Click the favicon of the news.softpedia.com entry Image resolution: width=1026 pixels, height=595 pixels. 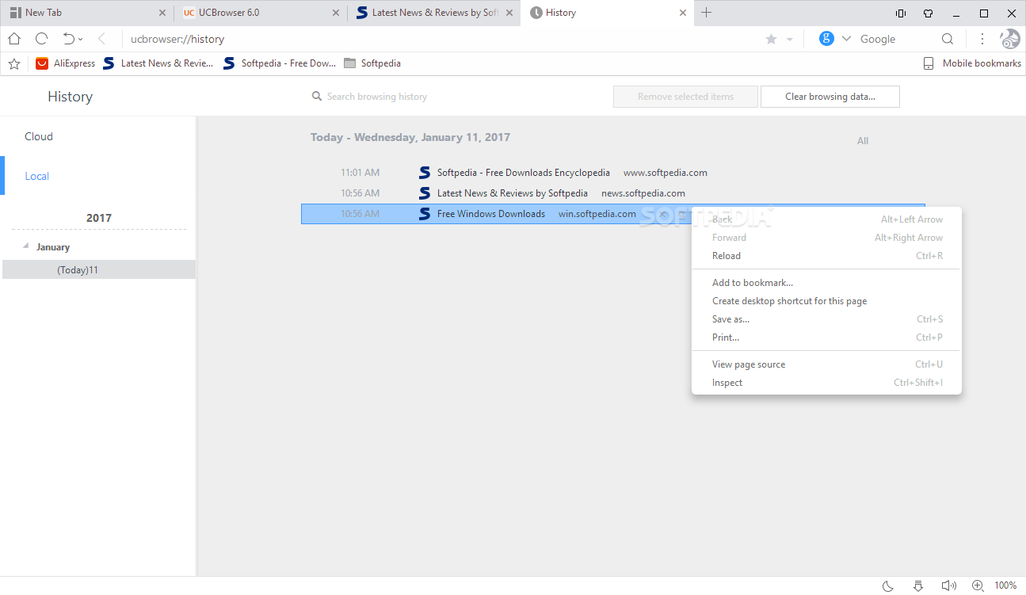point(425,193)
